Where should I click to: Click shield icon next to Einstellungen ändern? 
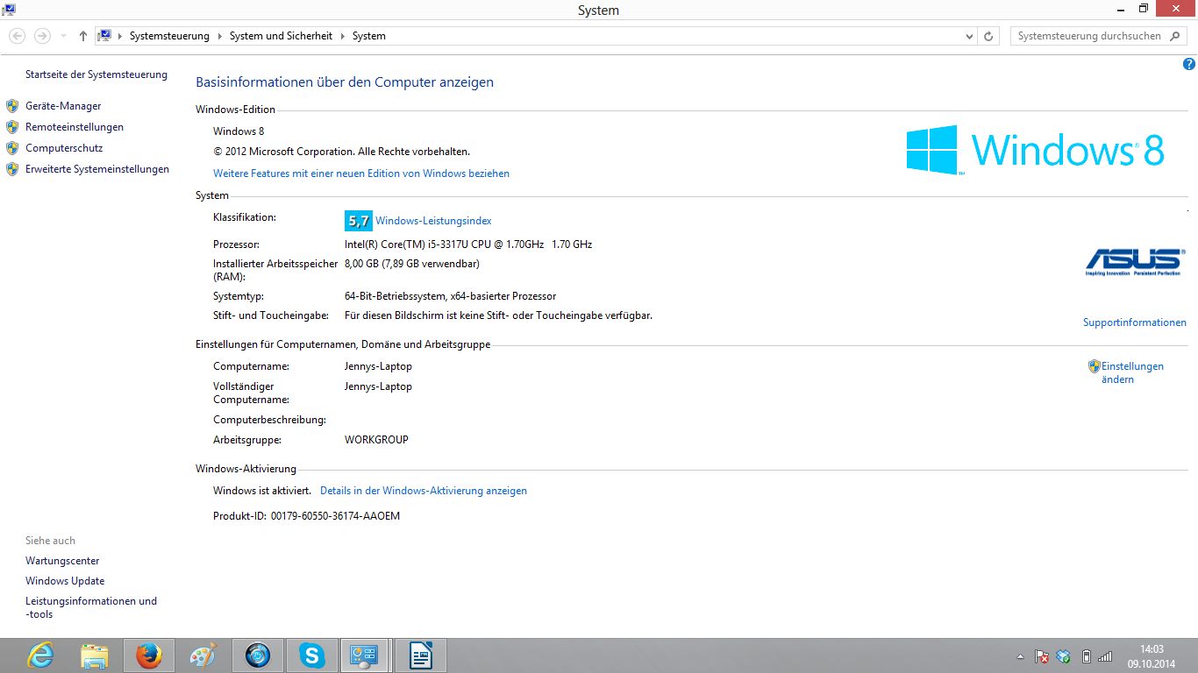(x=1094, y=366)
